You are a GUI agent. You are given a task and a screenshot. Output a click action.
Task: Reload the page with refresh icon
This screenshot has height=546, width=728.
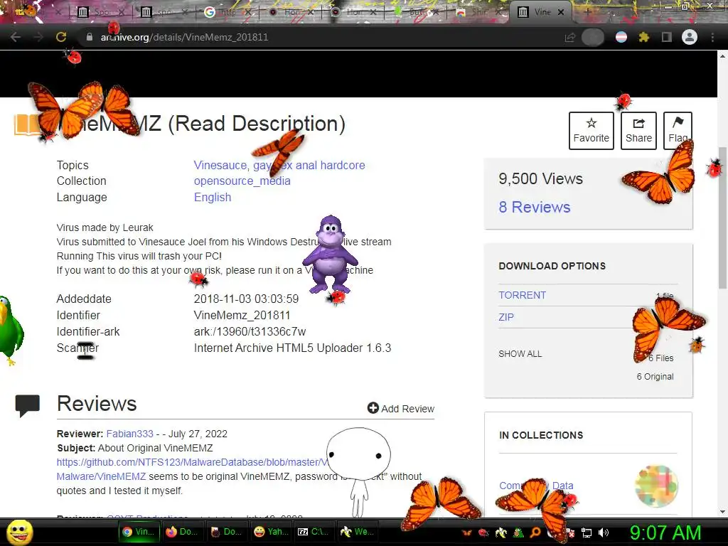tap(61, 37)
